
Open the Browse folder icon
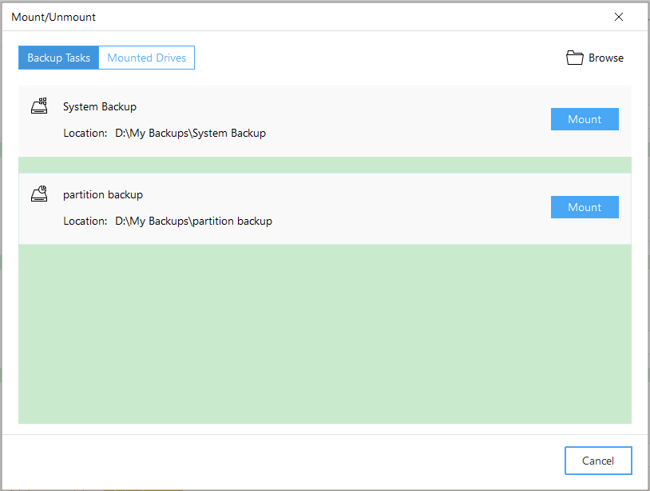575,58
